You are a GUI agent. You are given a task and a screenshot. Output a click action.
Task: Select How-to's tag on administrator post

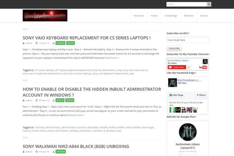pyautogui.click(x=60, y=100)
